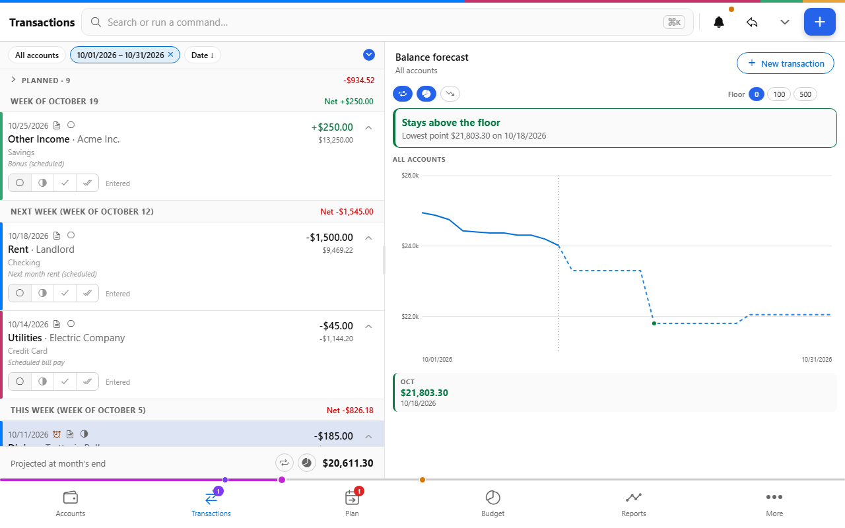Mark Other Income as reconciled with double-check
The height and width of the screenshot is (528, 845).
click(x=87, y=183)
